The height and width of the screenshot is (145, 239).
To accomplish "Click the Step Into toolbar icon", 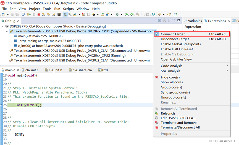I will pyautogui.click(x=44, y=14).
